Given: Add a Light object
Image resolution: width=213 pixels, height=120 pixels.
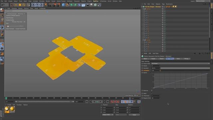Looking at the screenshot, I should [x=91, y=5].
